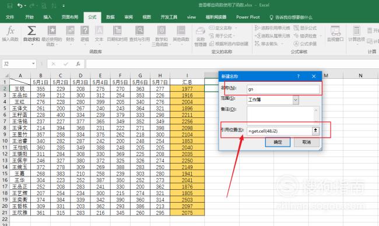Viewport: 379px width, 226px height.
Task: Click the formula bar input area
Action: pos(232,64)
